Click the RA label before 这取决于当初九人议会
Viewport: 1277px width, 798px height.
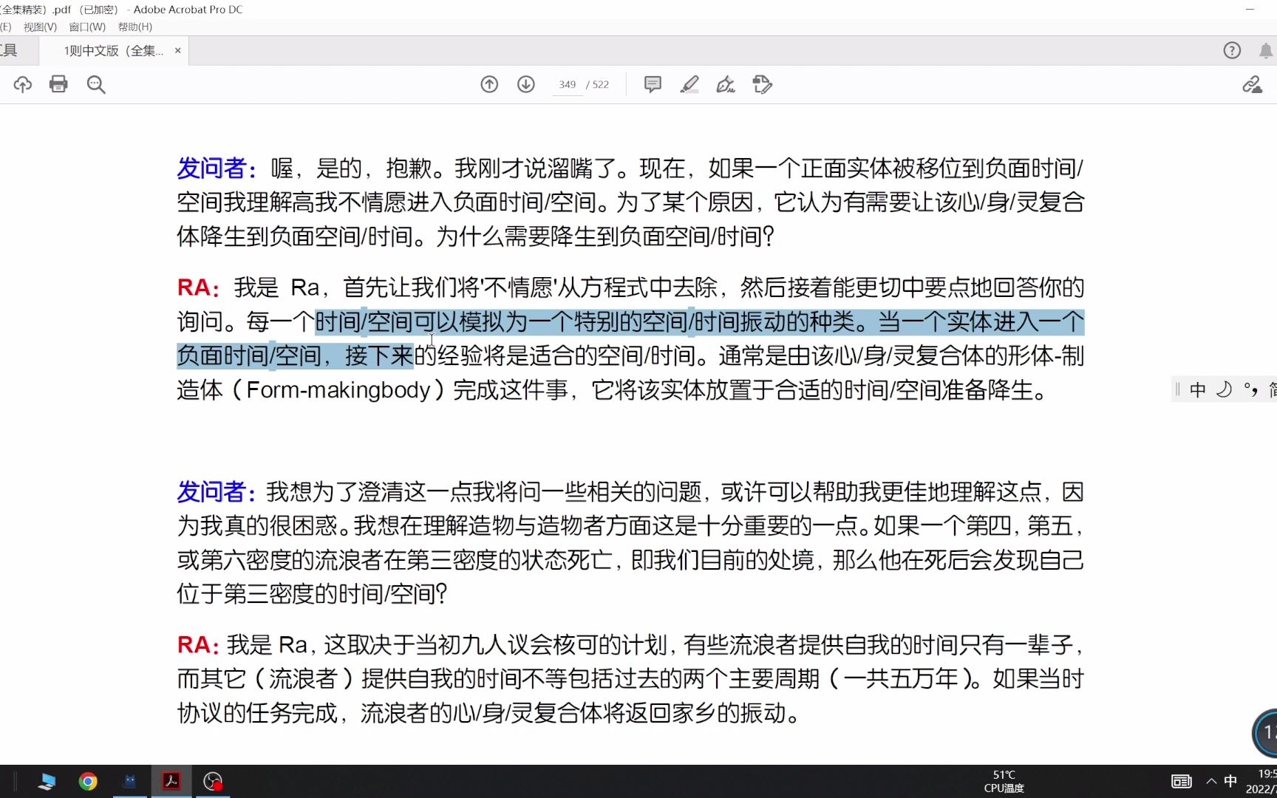[x=198, y=645]
